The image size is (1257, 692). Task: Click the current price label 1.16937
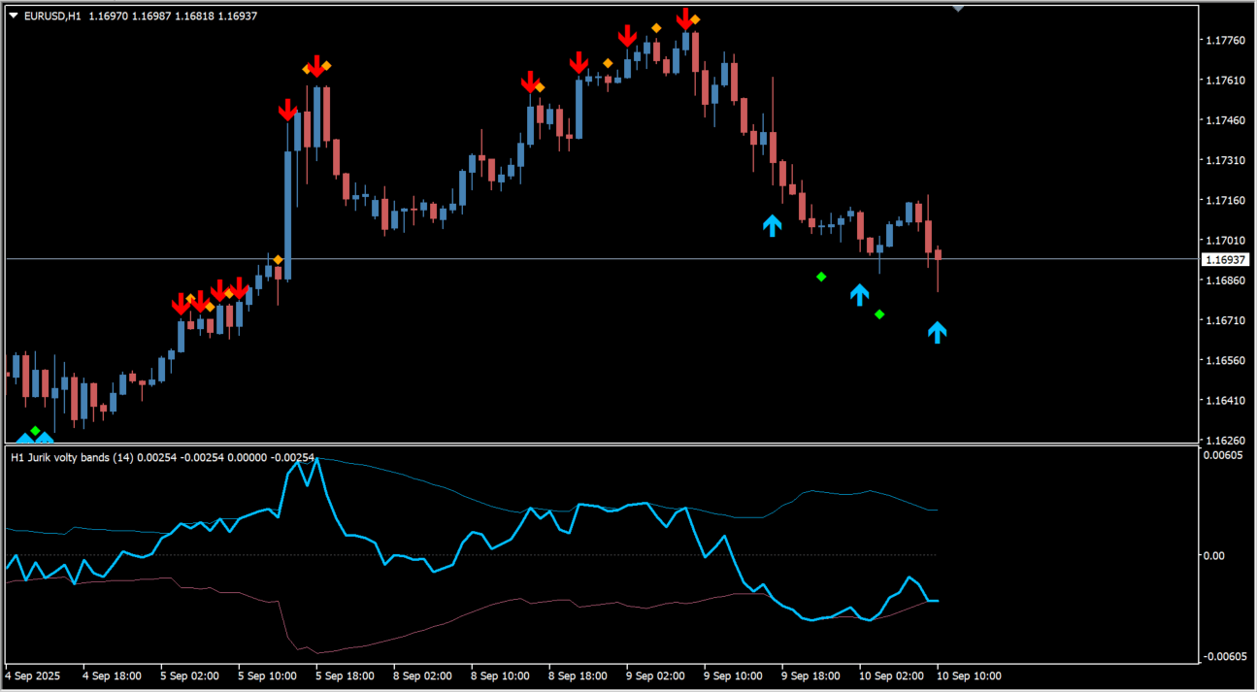tap(1225, 260)
